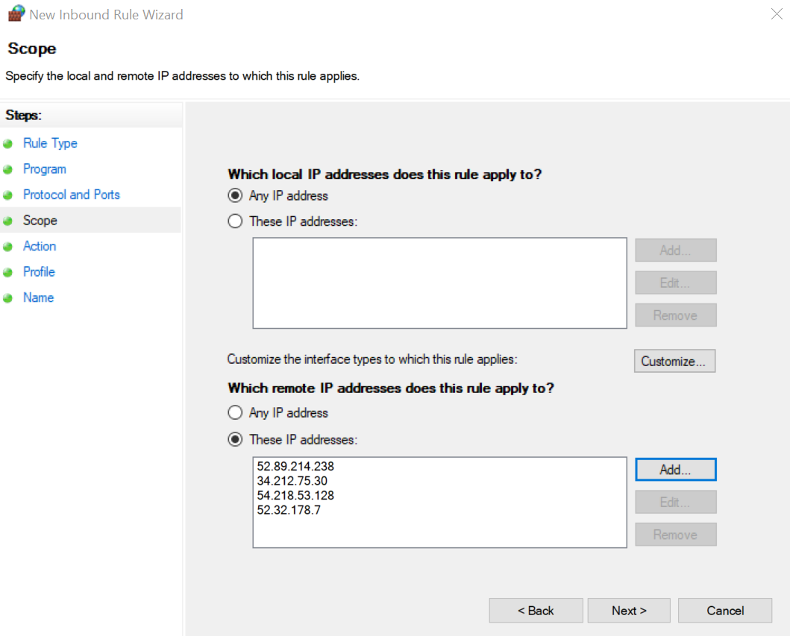Click Remove for remote IP addresses
This screenshot has width=790, height=636.
pos(675,535)
